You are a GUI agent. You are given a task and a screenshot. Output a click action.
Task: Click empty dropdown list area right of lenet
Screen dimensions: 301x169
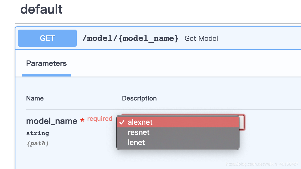pyautogui.click(x=192, y=143)
